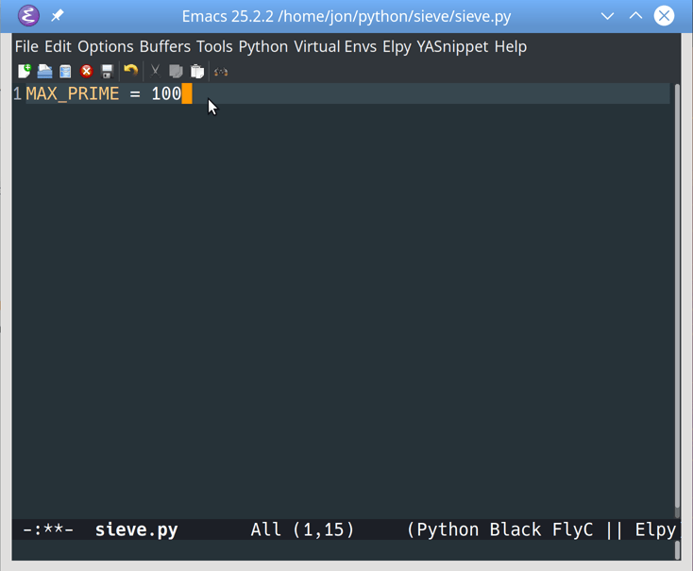693x571 pixels.
Task: Open the Edit menu
Action: (x=58, y=46)
